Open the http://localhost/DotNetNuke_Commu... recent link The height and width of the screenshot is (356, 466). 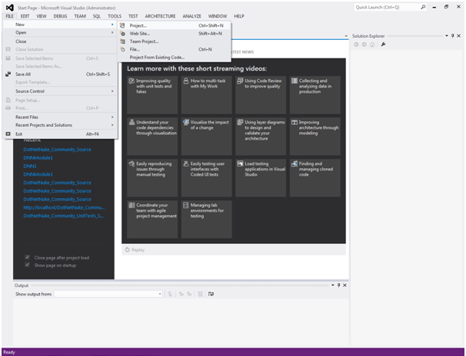click(x=64, y=207)
